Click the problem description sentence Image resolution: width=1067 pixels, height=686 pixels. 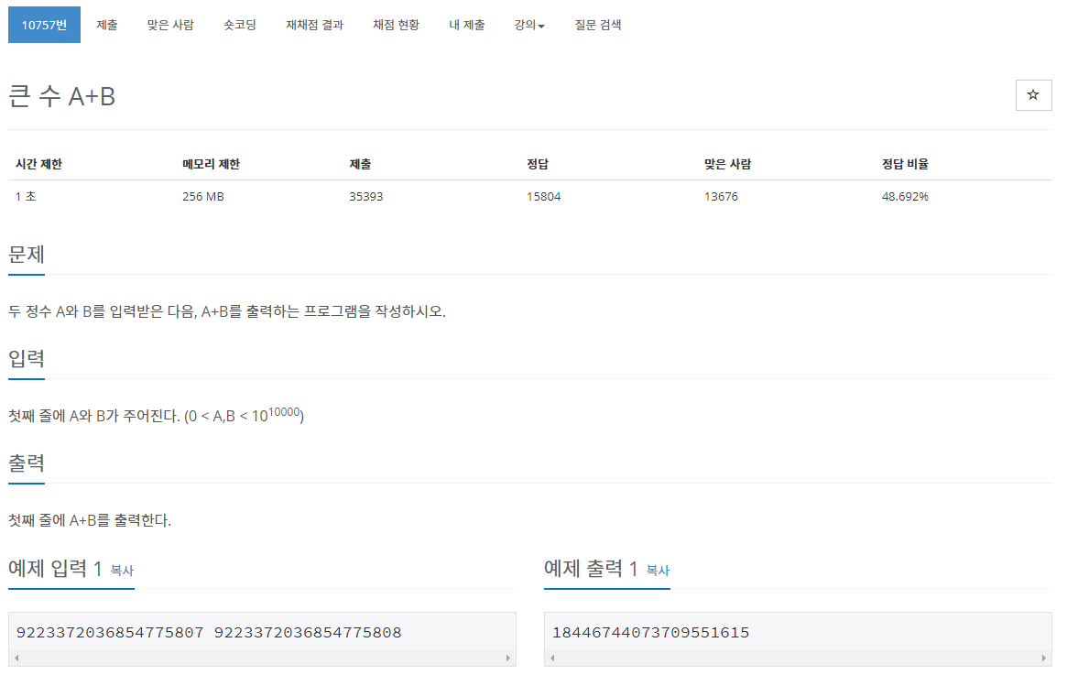(x=227, y=311)
